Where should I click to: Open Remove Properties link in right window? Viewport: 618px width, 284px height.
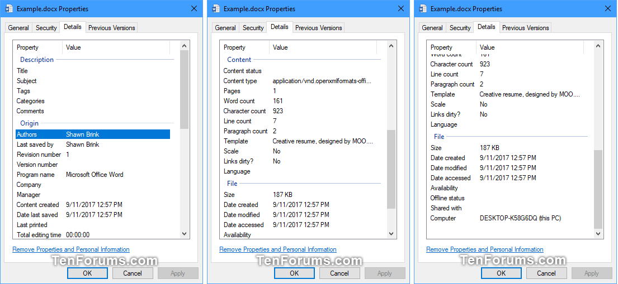485,249
